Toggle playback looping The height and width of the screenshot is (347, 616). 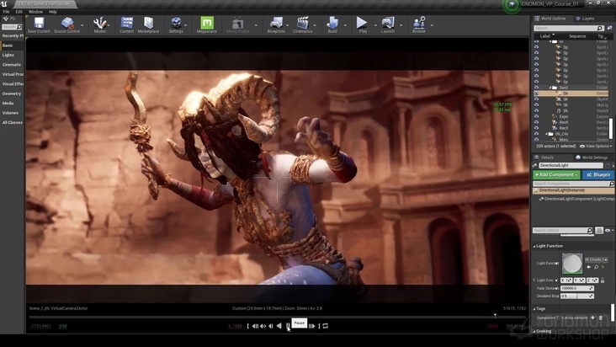click(326, 326)
